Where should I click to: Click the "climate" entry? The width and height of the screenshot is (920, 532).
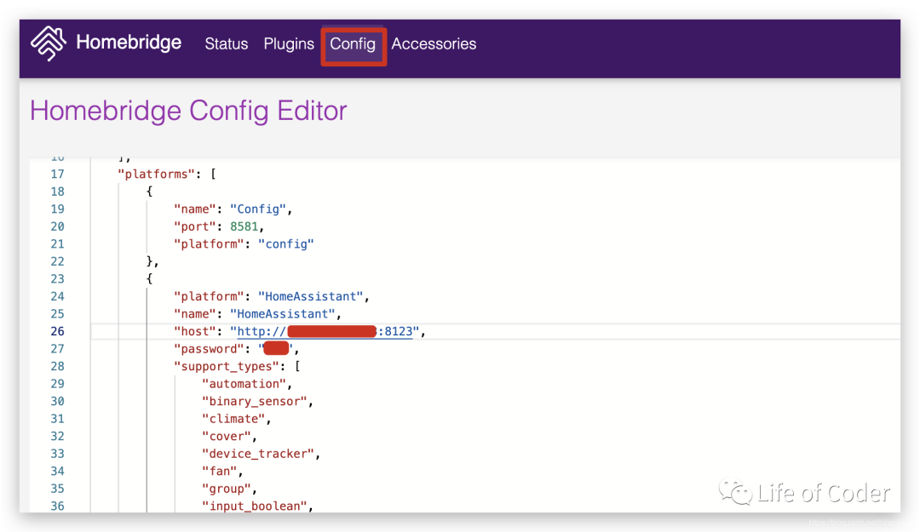tap(233, 420)
